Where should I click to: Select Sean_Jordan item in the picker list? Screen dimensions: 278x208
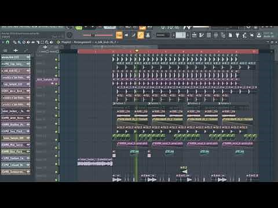pos(16,111)
